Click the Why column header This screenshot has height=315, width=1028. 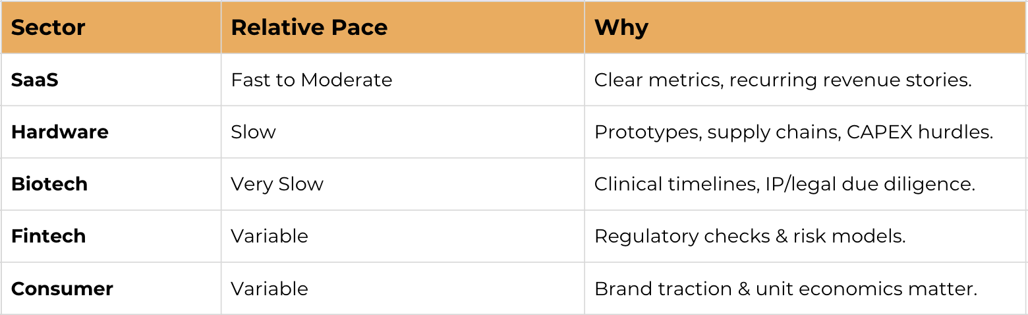(x=805, y=27)
